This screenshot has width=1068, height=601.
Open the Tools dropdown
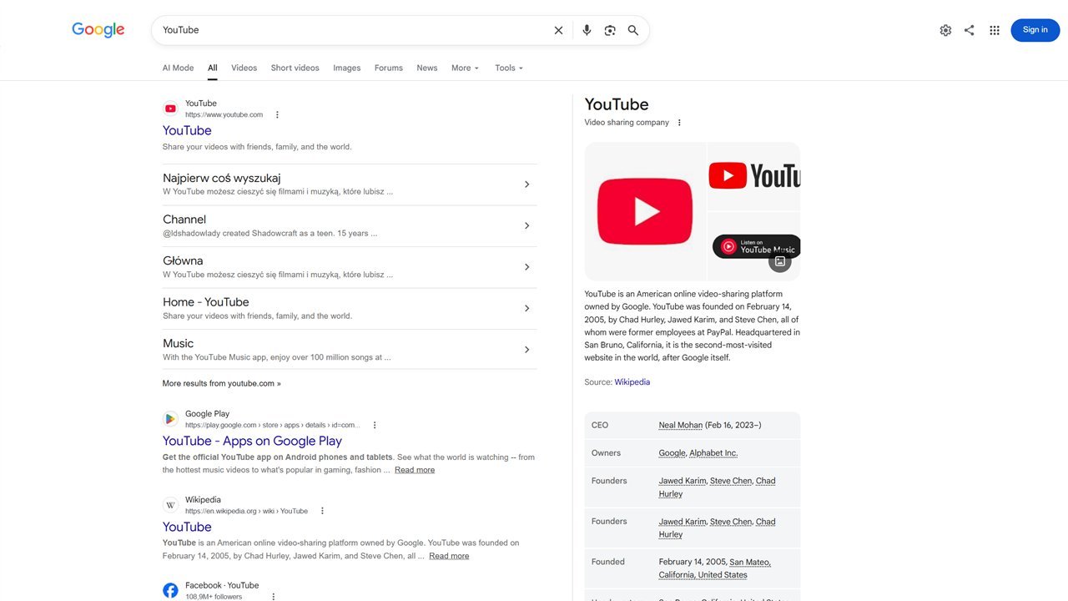pos(509,68)
